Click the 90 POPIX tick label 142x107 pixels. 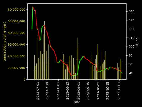point(130,56)
